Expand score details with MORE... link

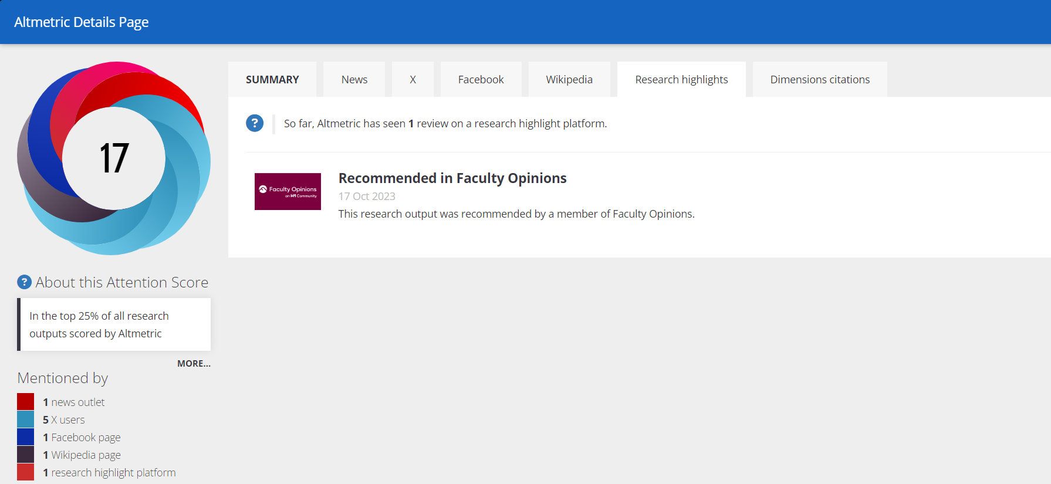(x=194, y=364)
